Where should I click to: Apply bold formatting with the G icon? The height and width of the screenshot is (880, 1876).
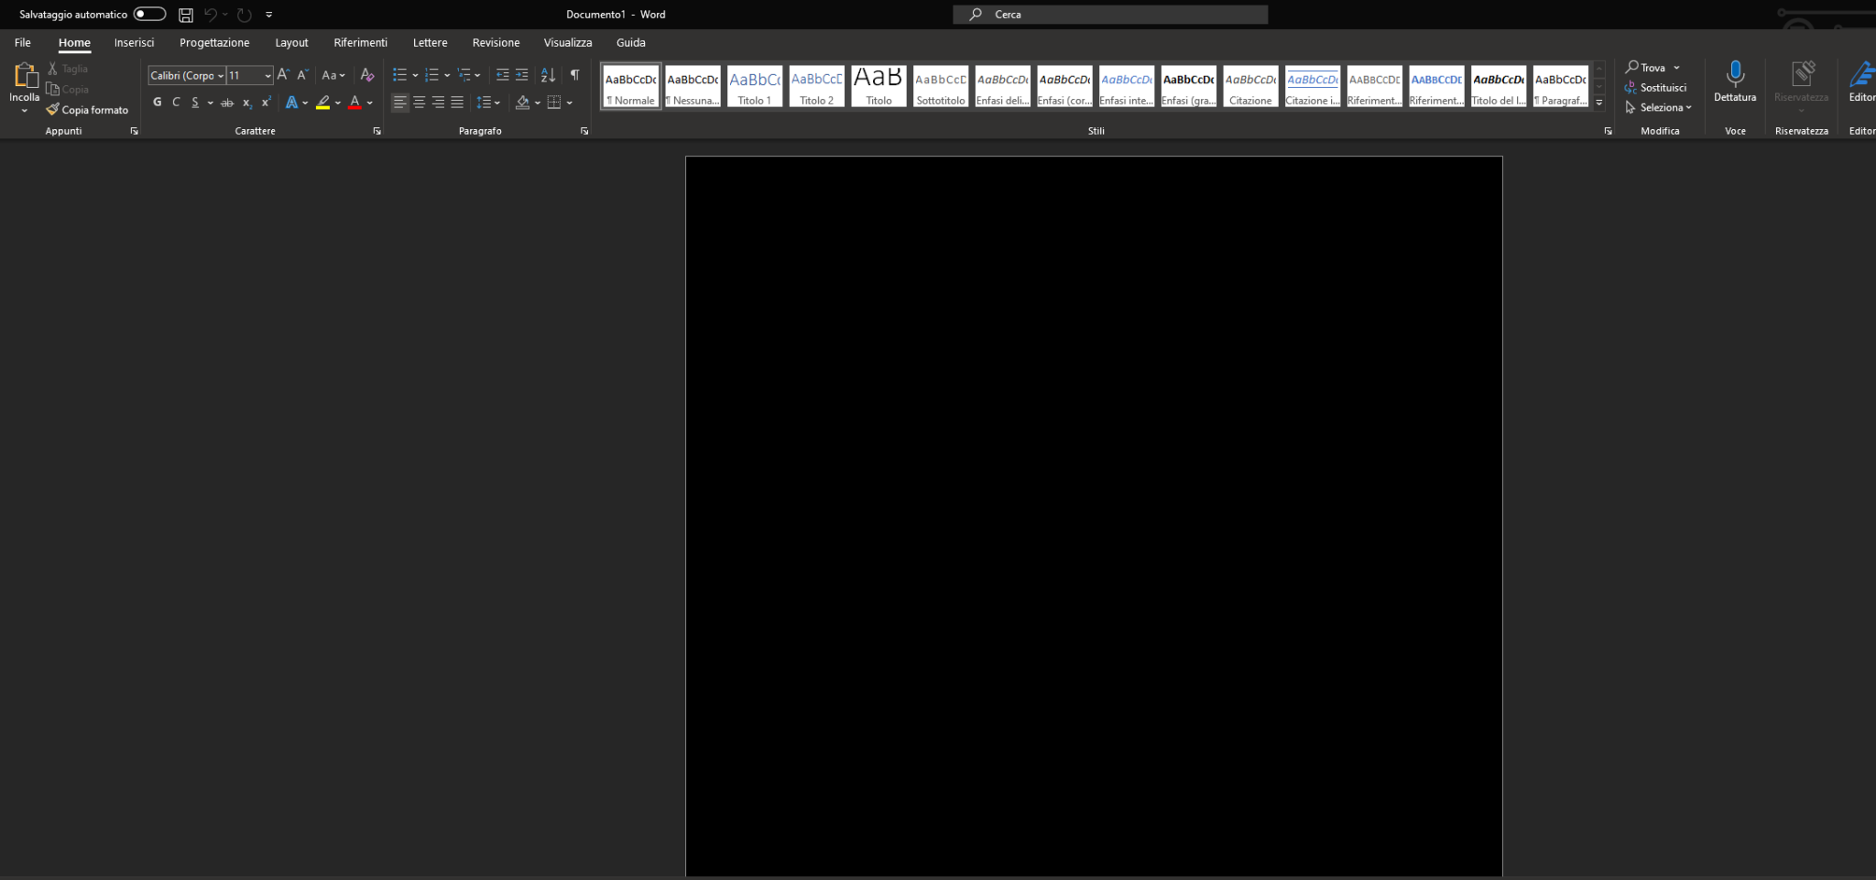pos(157,103)
